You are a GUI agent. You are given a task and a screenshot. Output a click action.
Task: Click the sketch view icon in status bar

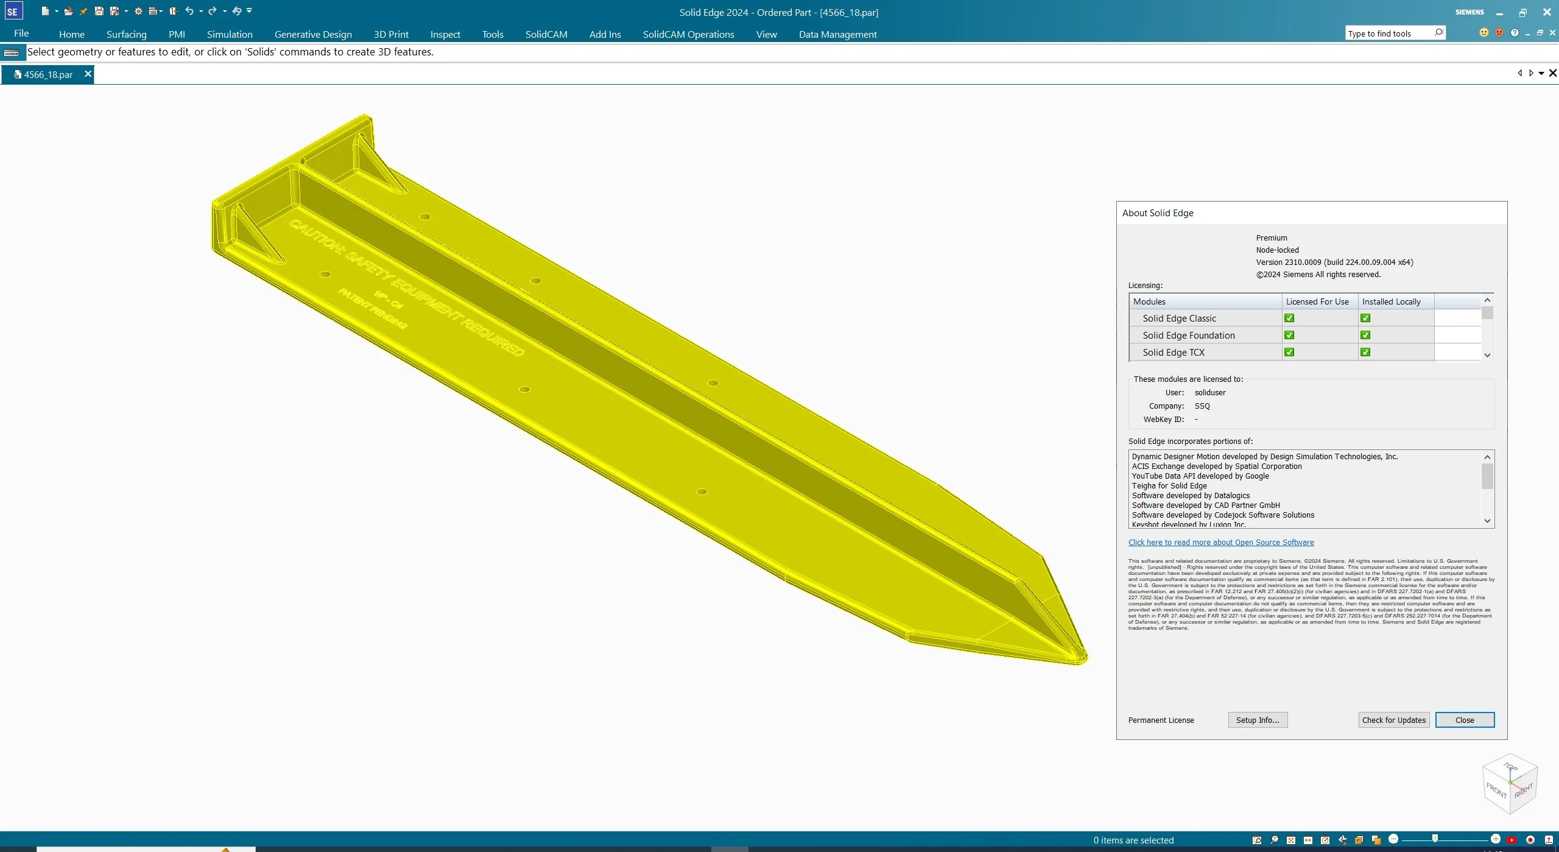point(1342,840)
